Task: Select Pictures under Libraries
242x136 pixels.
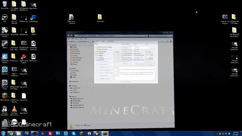Action: click(x=73, y=75)
